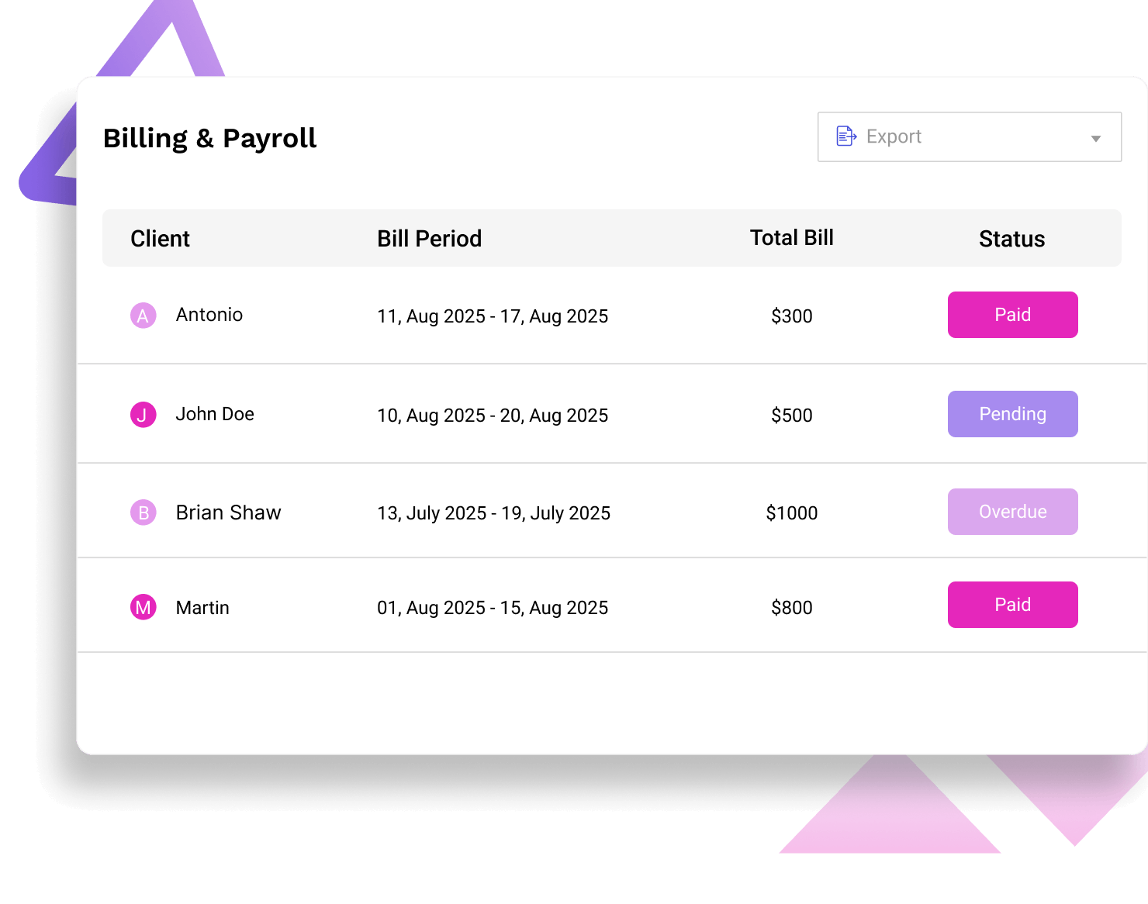
Task: Click Martin's Paid status button
Action: pyautogui.click(x=1012, y=605)
